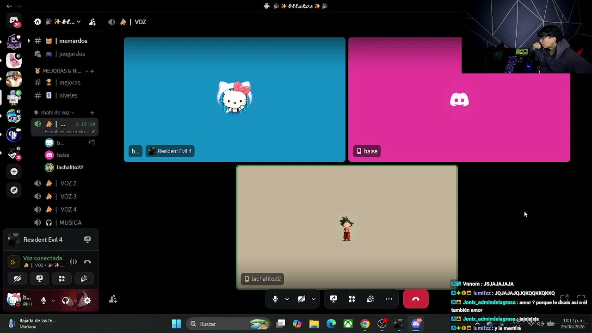Share screen from sidebar voice panel
The height and width of the screenshot is (333, 592).
pyautogui.click(x=39, y=278)
